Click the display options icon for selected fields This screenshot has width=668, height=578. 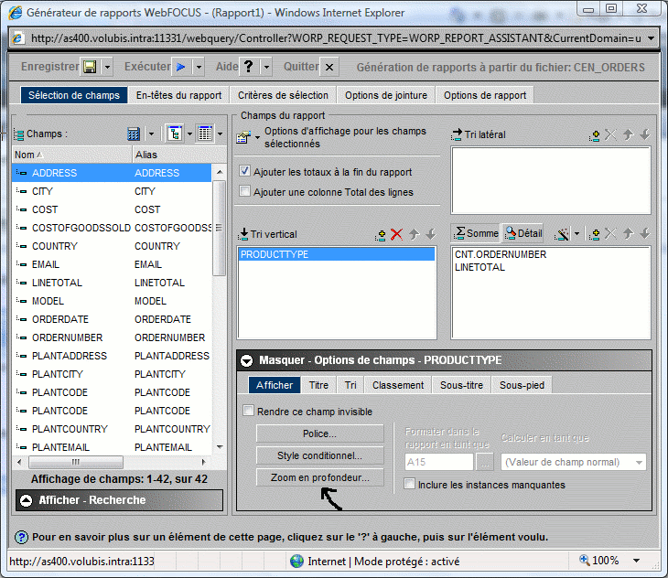(243, 137)
